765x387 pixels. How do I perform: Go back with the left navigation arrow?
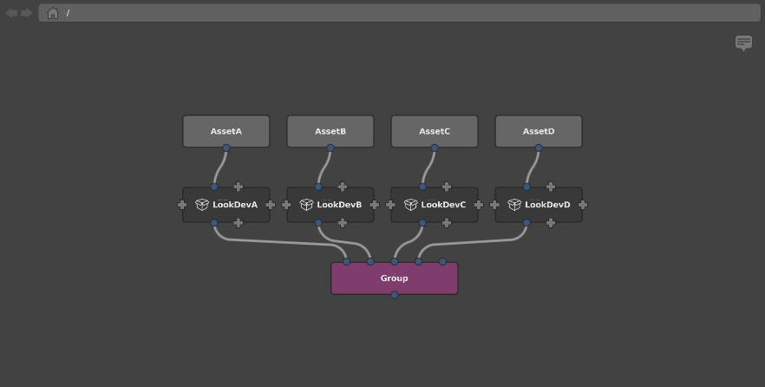pyautogui.click(x=11, y=13)
